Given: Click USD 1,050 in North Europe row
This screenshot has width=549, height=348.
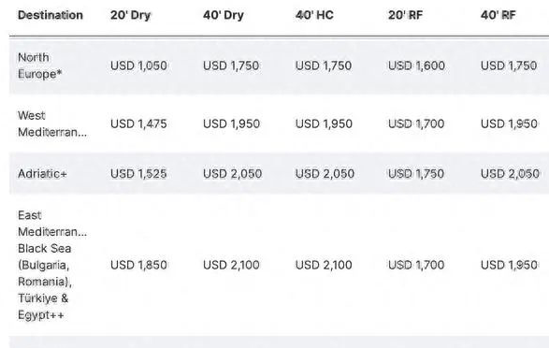Looking at the screenshot, I should (x=138, y=65).
